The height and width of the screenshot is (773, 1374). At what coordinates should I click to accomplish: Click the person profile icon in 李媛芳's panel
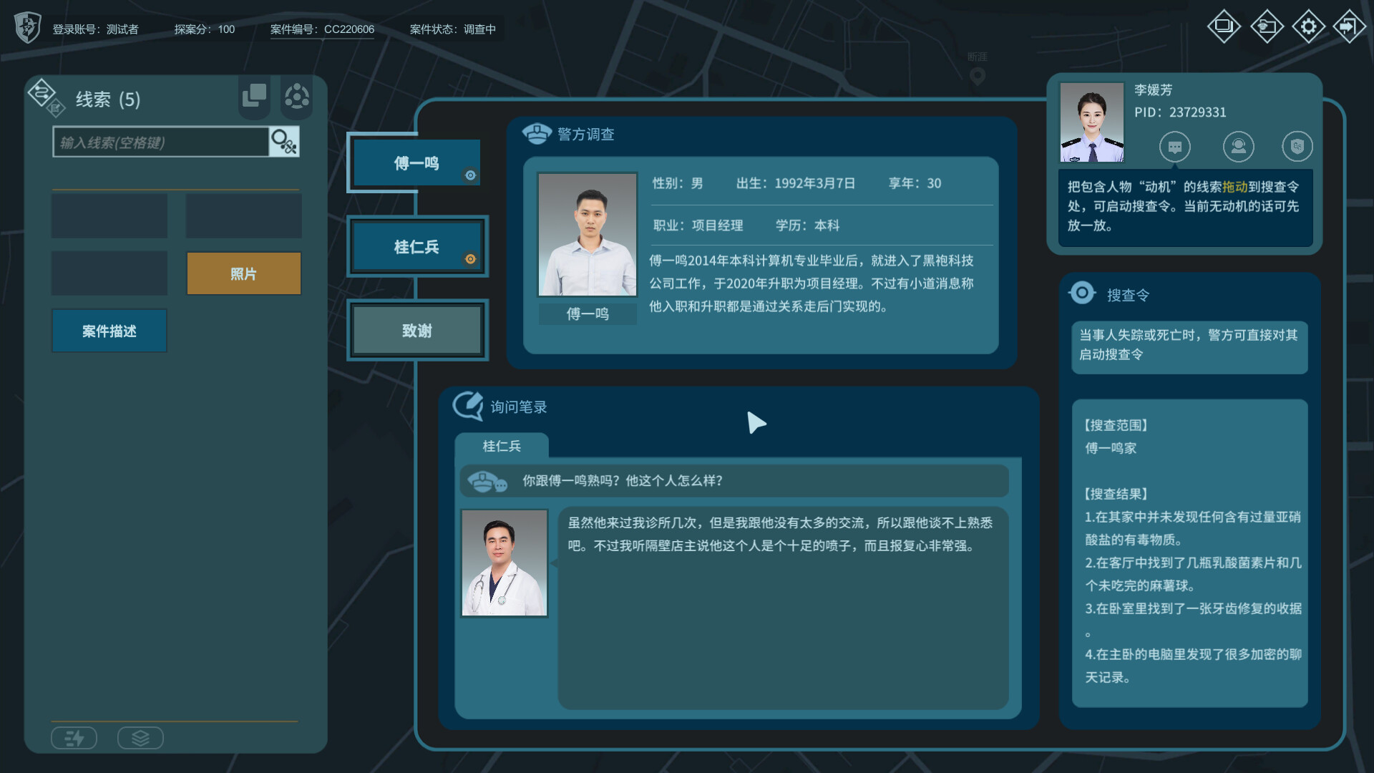click(1238, 147)
